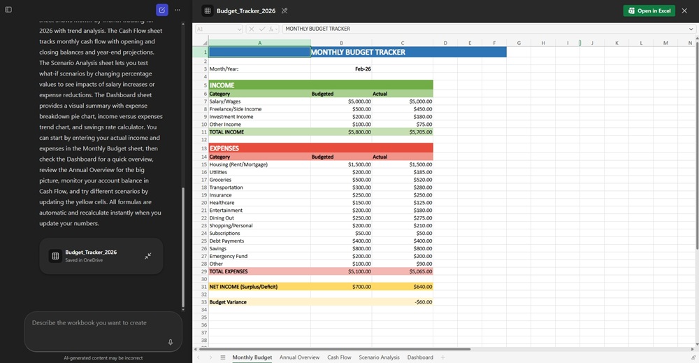Select column A header
Viewport: 699px width, 363px height.
260,43
